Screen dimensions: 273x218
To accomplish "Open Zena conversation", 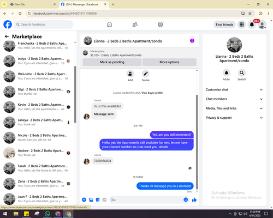I will [x=37, y=184].
